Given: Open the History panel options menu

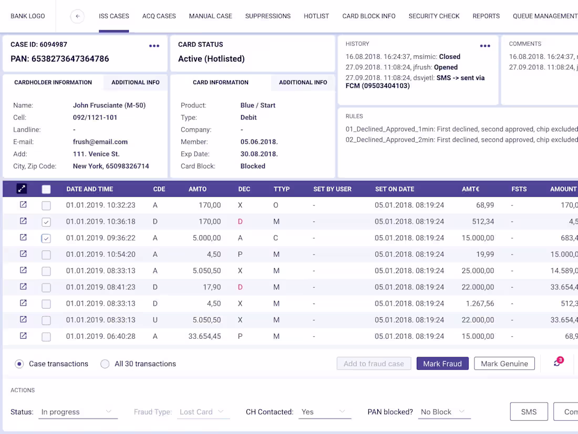Looking at the screenshot, I should pos(485,46).
